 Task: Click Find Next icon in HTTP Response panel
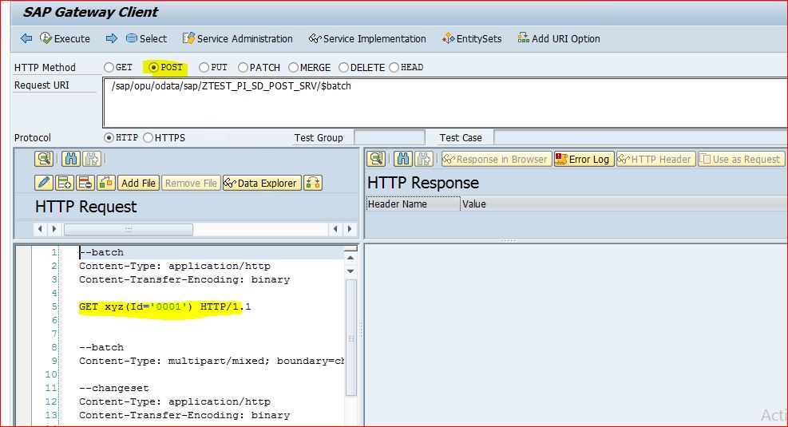pos(423,159)
